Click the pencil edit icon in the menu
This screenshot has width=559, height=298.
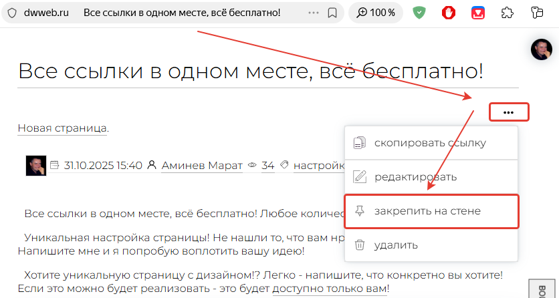coord(359,176)
